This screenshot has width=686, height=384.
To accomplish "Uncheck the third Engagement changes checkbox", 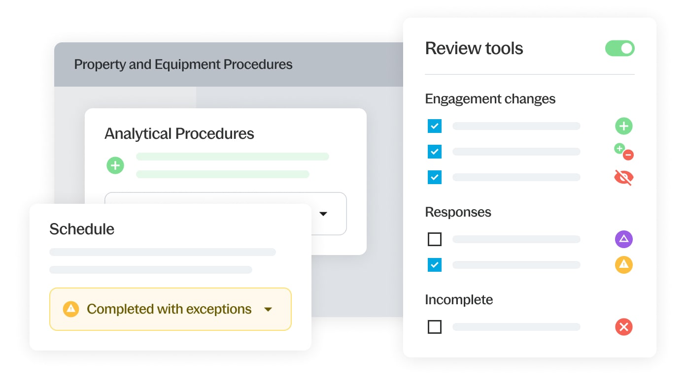I will pyautogui.click(x=434, y=177).
